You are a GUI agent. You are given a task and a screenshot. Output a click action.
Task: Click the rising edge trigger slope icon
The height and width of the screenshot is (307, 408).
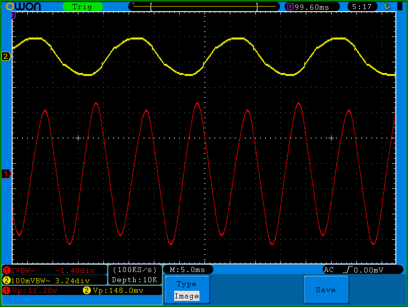click(x=348, y=270)
